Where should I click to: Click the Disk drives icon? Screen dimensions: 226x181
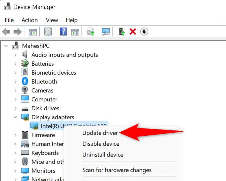click(x=25, y=109)
